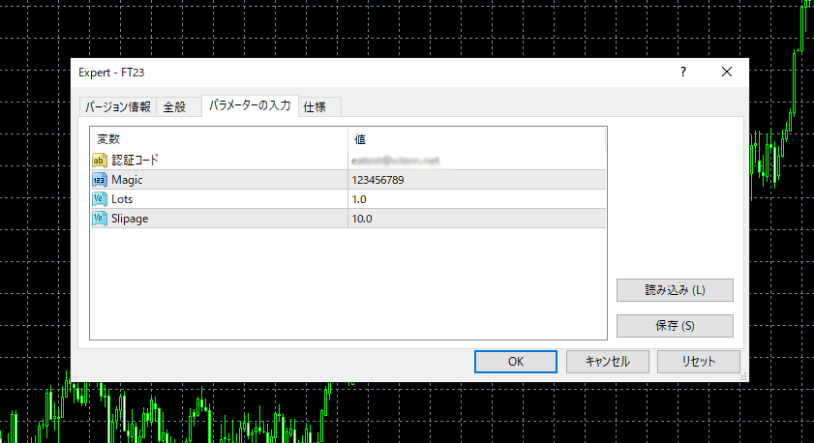The height and width of the screenshot is (443, 814).
Task: Click the 変数 column header
Action: 218,139
